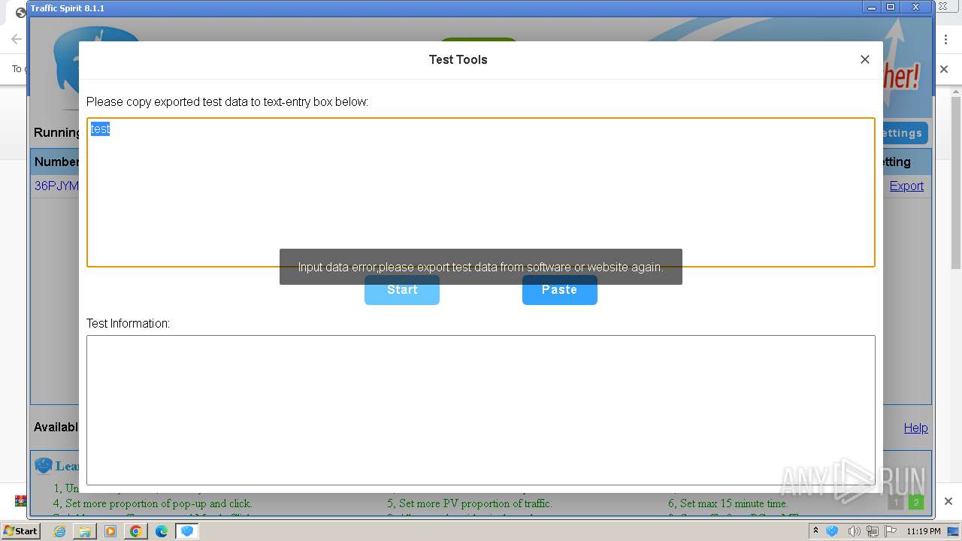Launch Microsoft Edge from the taskbar
This screenshot has height=541, width=962.
coord(162,531)
